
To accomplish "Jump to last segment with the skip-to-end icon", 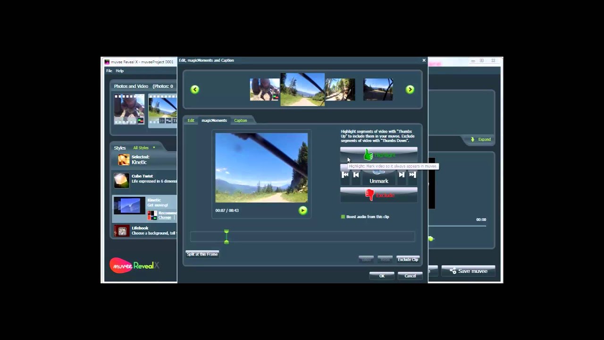I will [412, 175].
